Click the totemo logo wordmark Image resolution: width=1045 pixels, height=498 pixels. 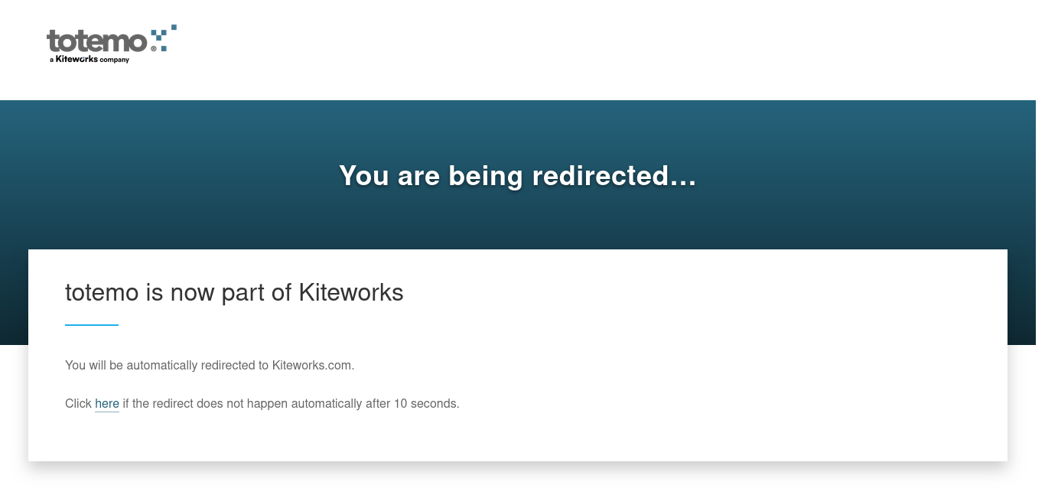[x=96, y=41]
